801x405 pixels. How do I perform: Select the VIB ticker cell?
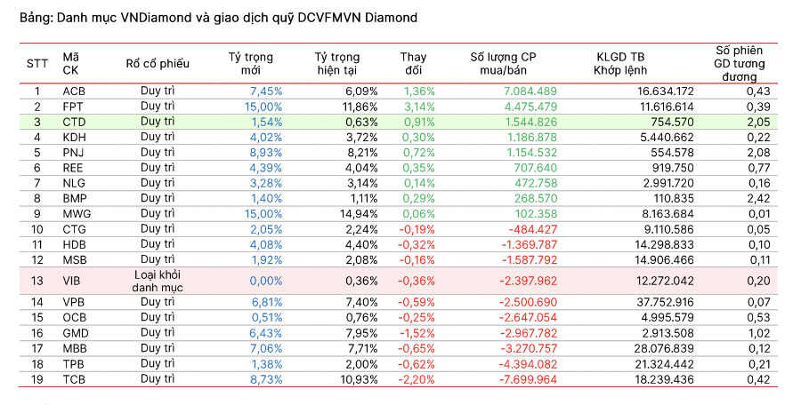click(x=75, y=281)
